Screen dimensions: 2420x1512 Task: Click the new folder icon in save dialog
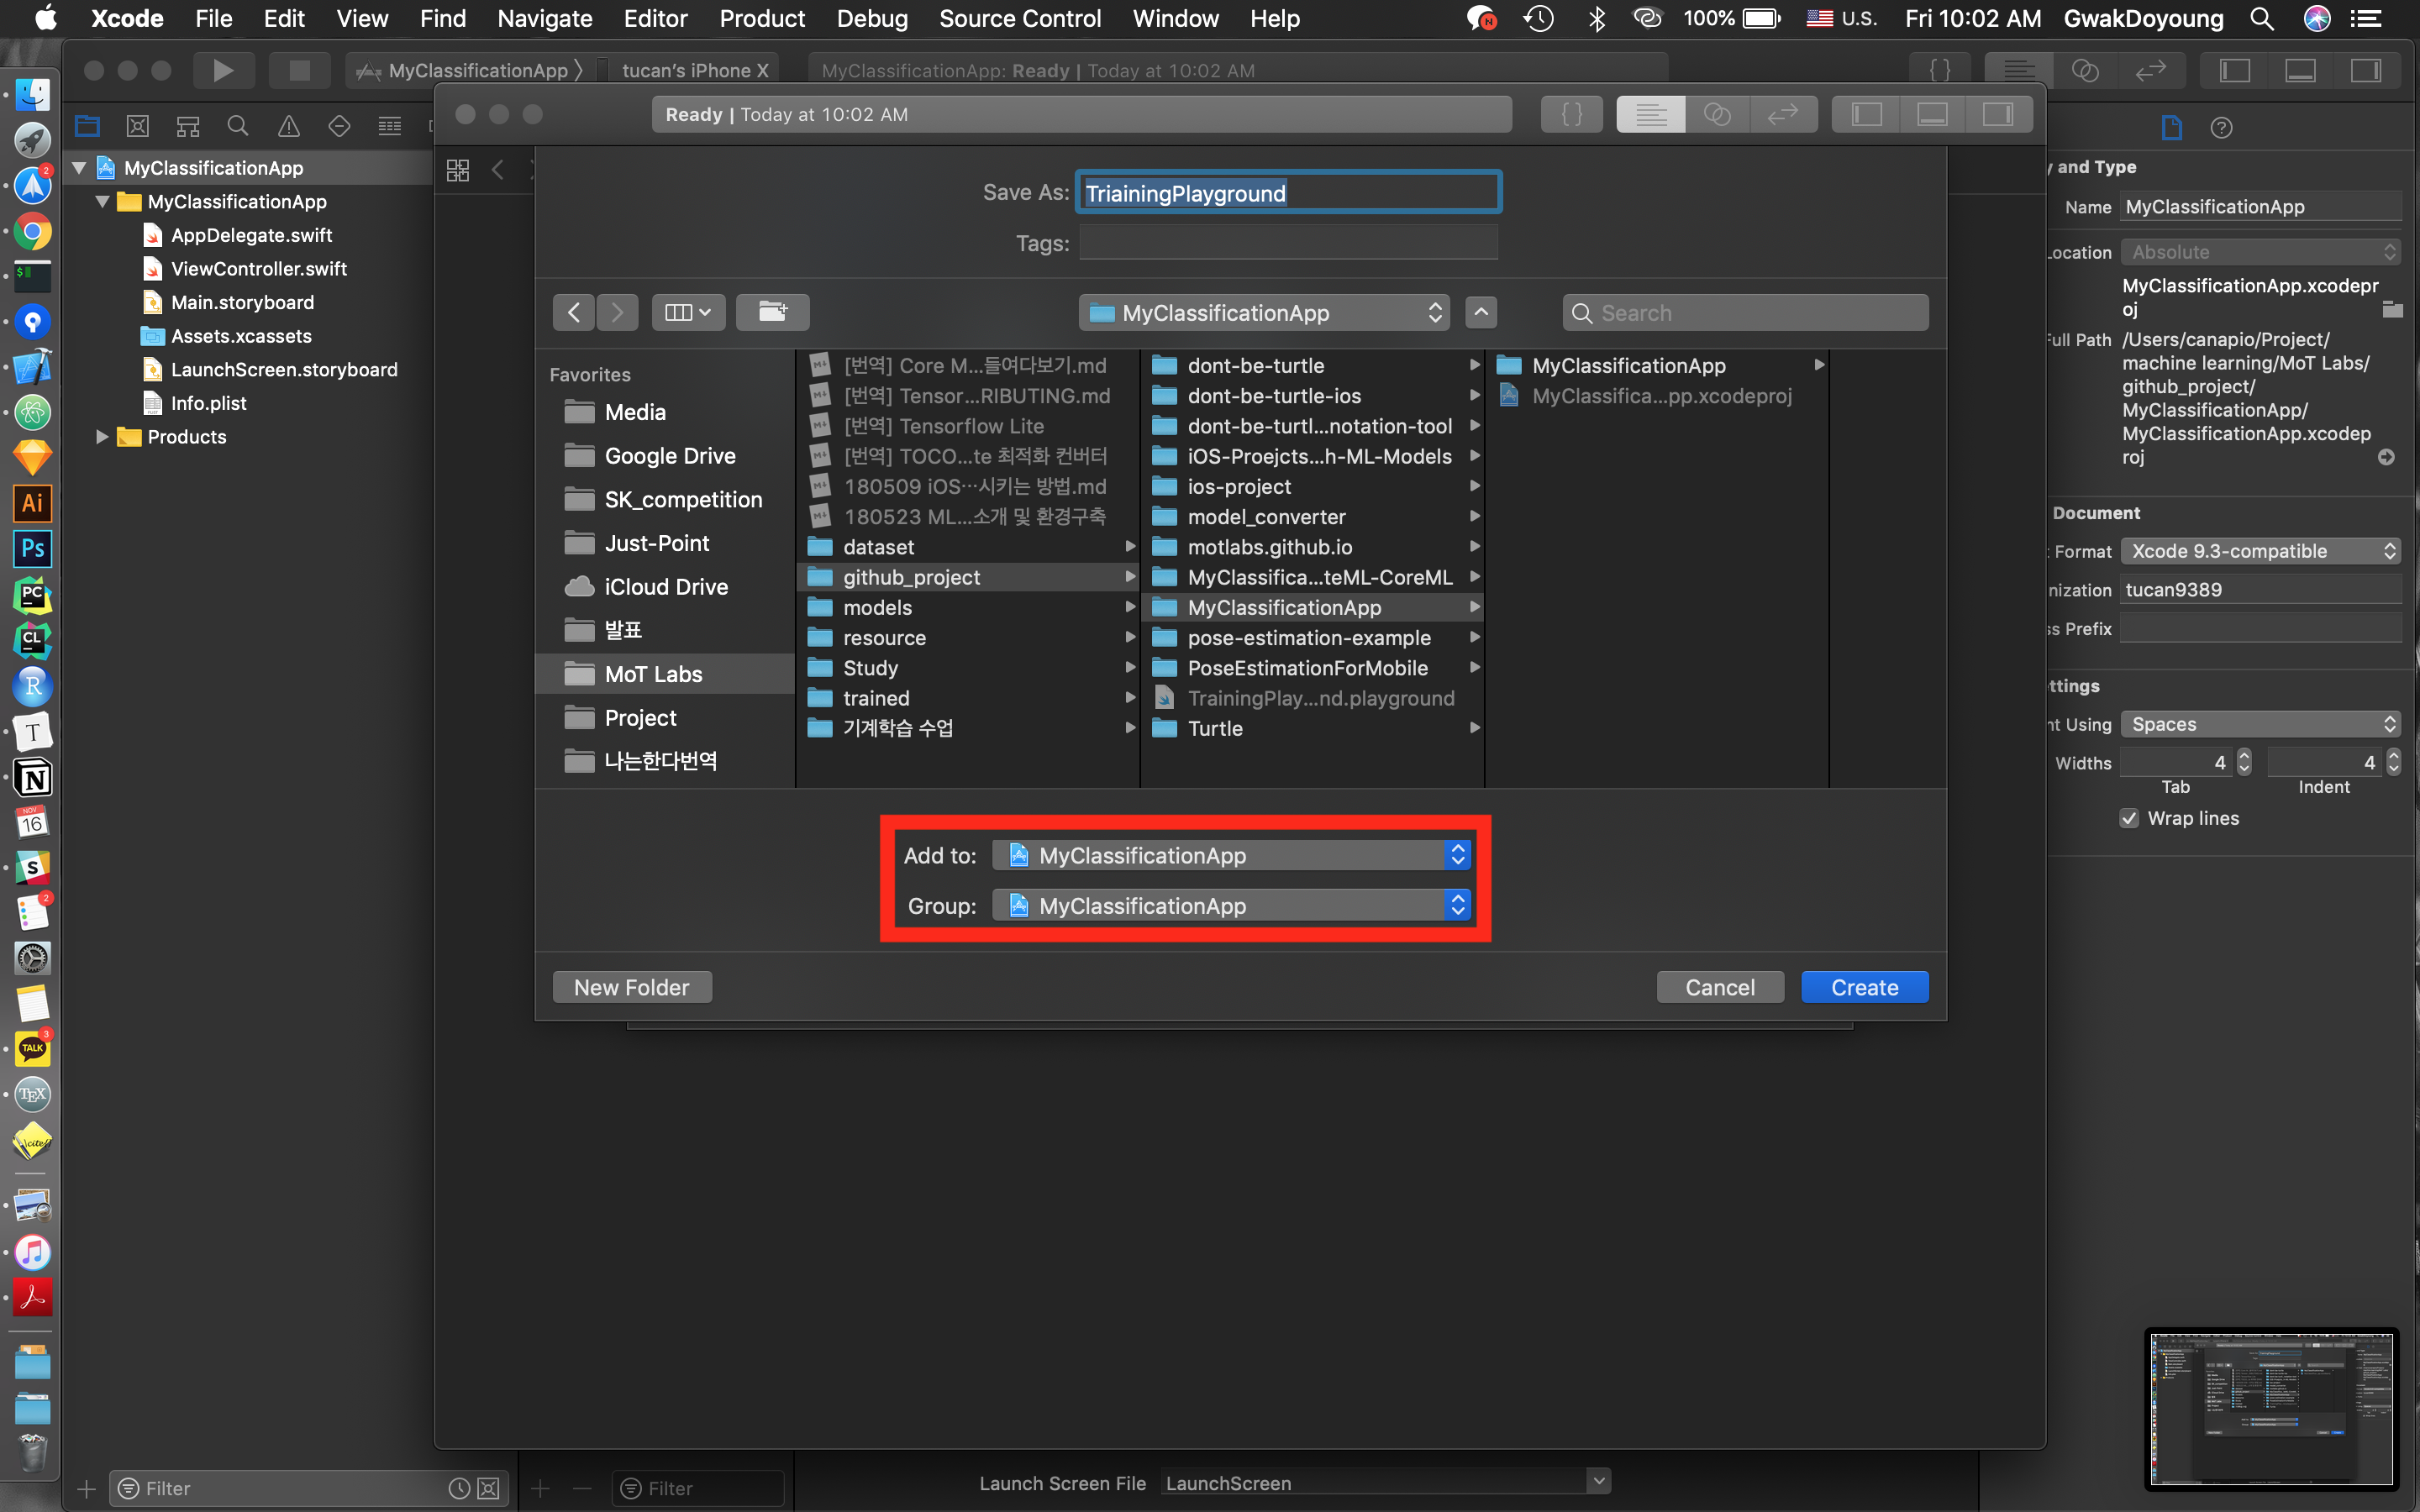[x=772, y=312]
